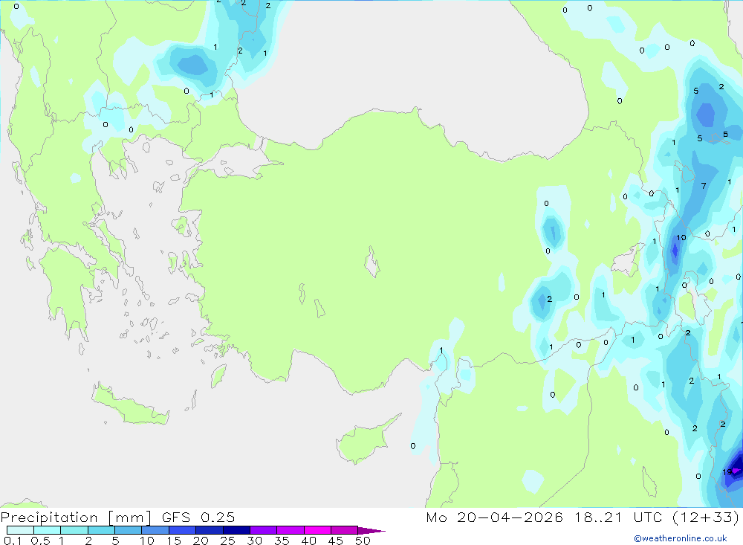Click the legend value "50"
Image resolution: width=743 pixels, height=545 pixels.
(363, 541)
